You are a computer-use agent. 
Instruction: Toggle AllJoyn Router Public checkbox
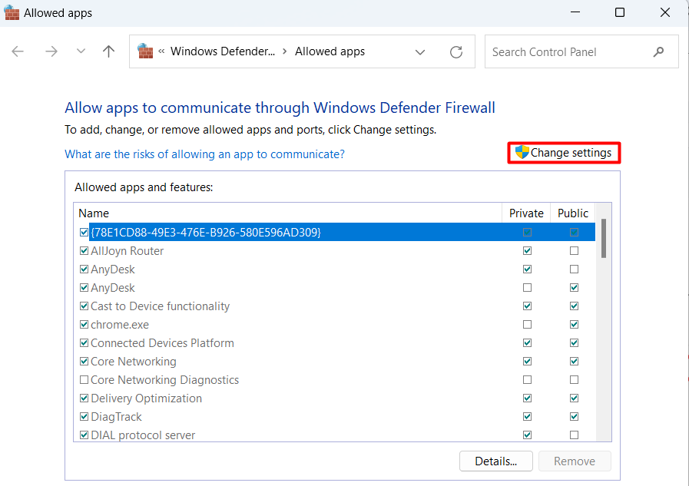[574, 251]
